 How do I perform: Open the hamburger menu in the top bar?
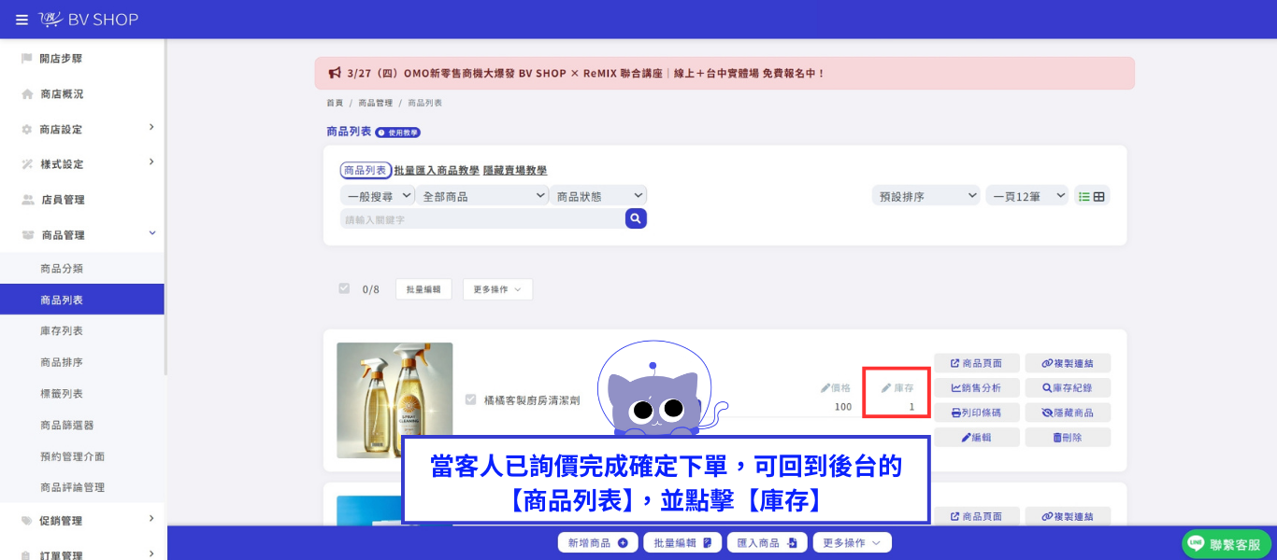(22, 20)
